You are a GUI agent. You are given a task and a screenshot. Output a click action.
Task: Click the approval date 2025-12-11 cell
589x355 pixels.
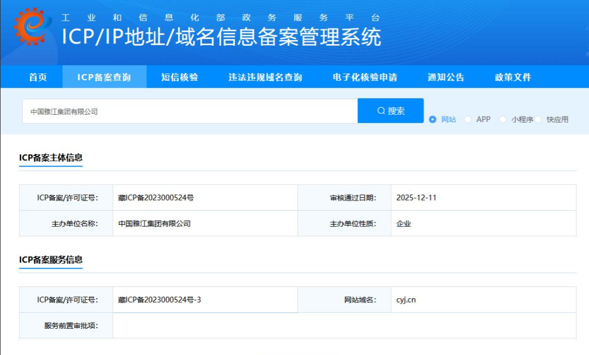[416, 198]
